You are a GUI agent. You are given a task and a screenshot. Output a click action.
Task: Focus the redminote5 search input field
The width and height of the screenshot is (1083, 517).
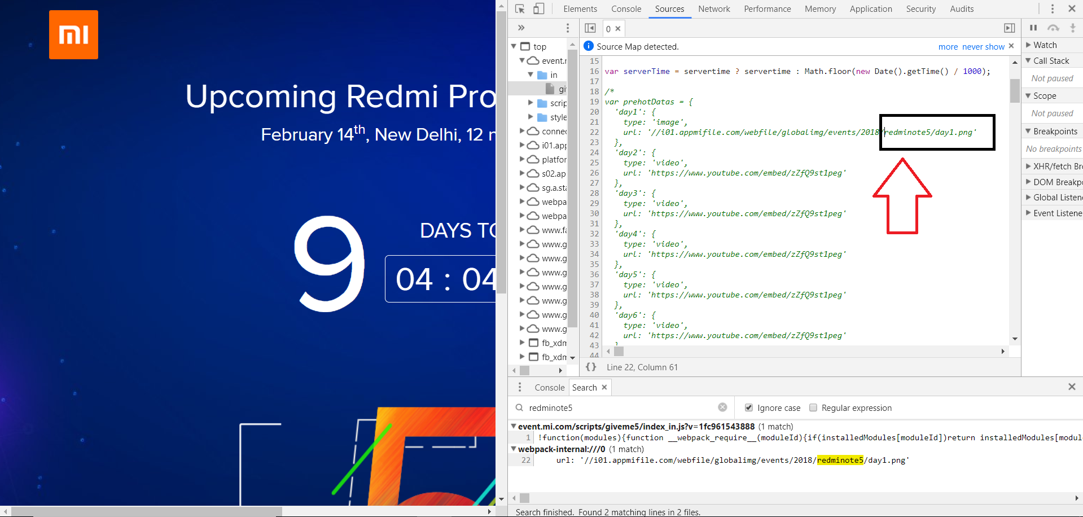pyautogui.click(x=621, y=408)
